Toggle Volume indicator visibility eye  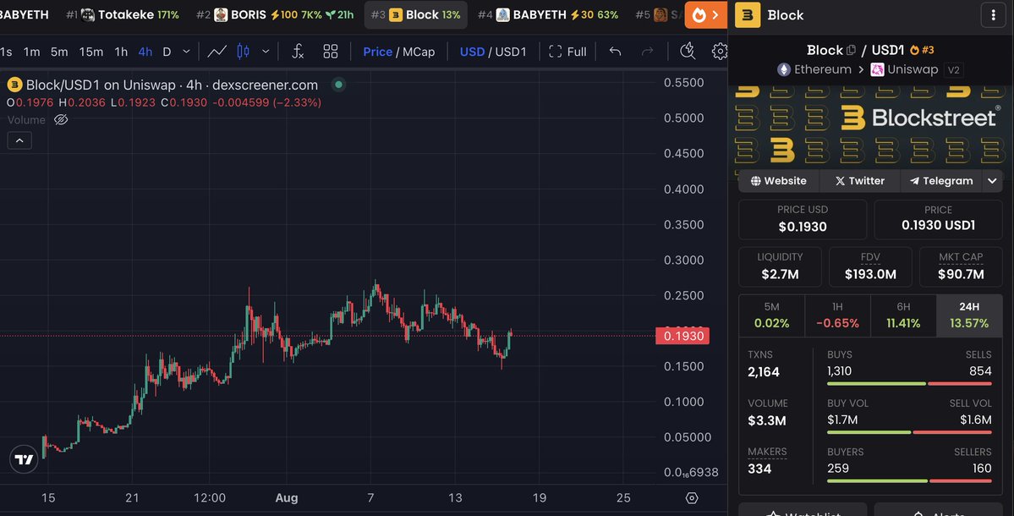tap(61, 119)
